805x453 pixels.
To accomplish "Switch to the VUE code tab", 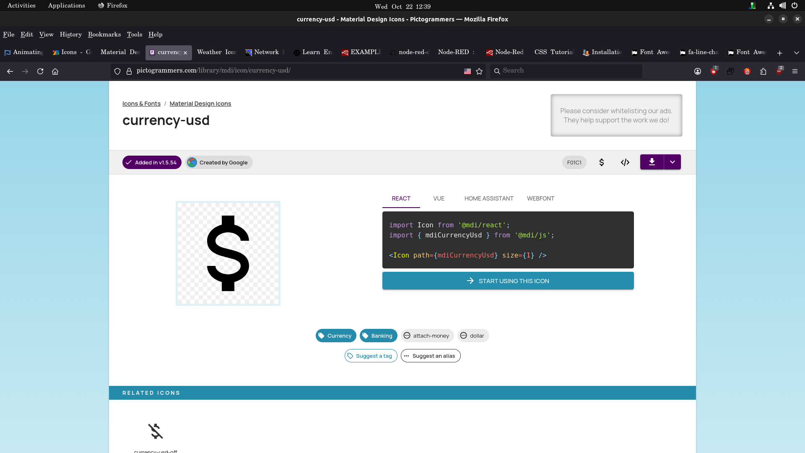I will [439, 198].
